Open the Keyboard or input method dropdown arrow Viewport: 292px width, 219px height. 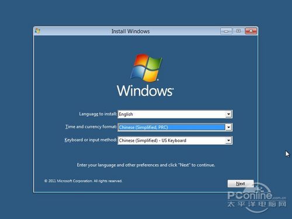(x=228, y=140)
